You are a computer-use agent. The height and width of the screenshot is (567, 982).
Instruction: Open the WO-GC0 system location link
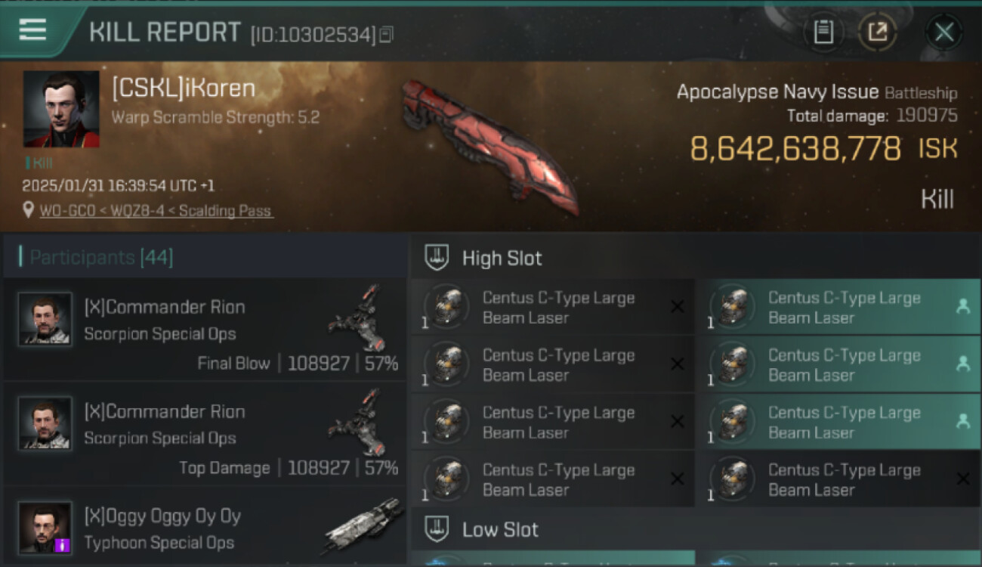coord(156,211)
